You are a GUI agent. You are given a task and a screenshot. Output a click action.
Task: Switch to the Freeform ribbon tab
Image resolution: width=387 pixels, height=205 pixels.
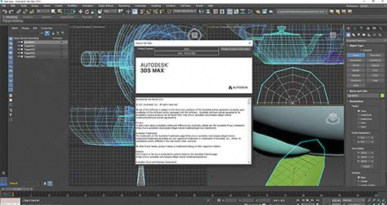click(x=28, y=17)
